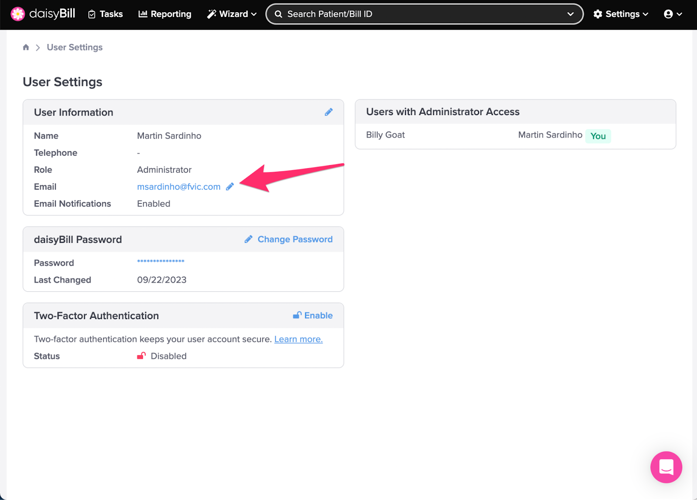Click the Users with Administrator Access header

[x=443, y=112]
